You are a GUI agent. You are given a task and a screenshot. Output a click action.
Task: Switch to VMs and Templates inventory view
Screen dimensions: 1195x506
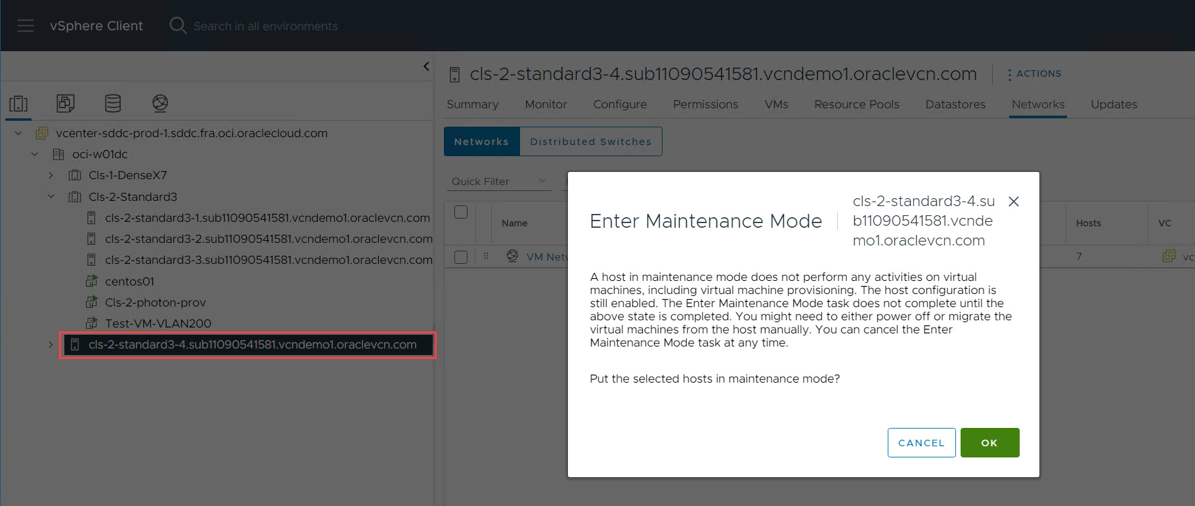click(x=66, y=103)
